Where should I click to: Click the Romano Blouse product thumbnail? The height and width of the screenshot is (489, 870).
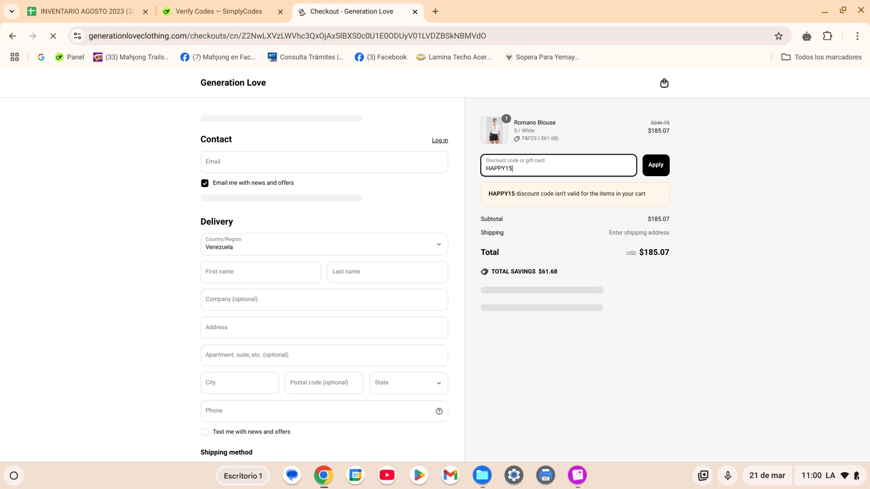(494, 130)
